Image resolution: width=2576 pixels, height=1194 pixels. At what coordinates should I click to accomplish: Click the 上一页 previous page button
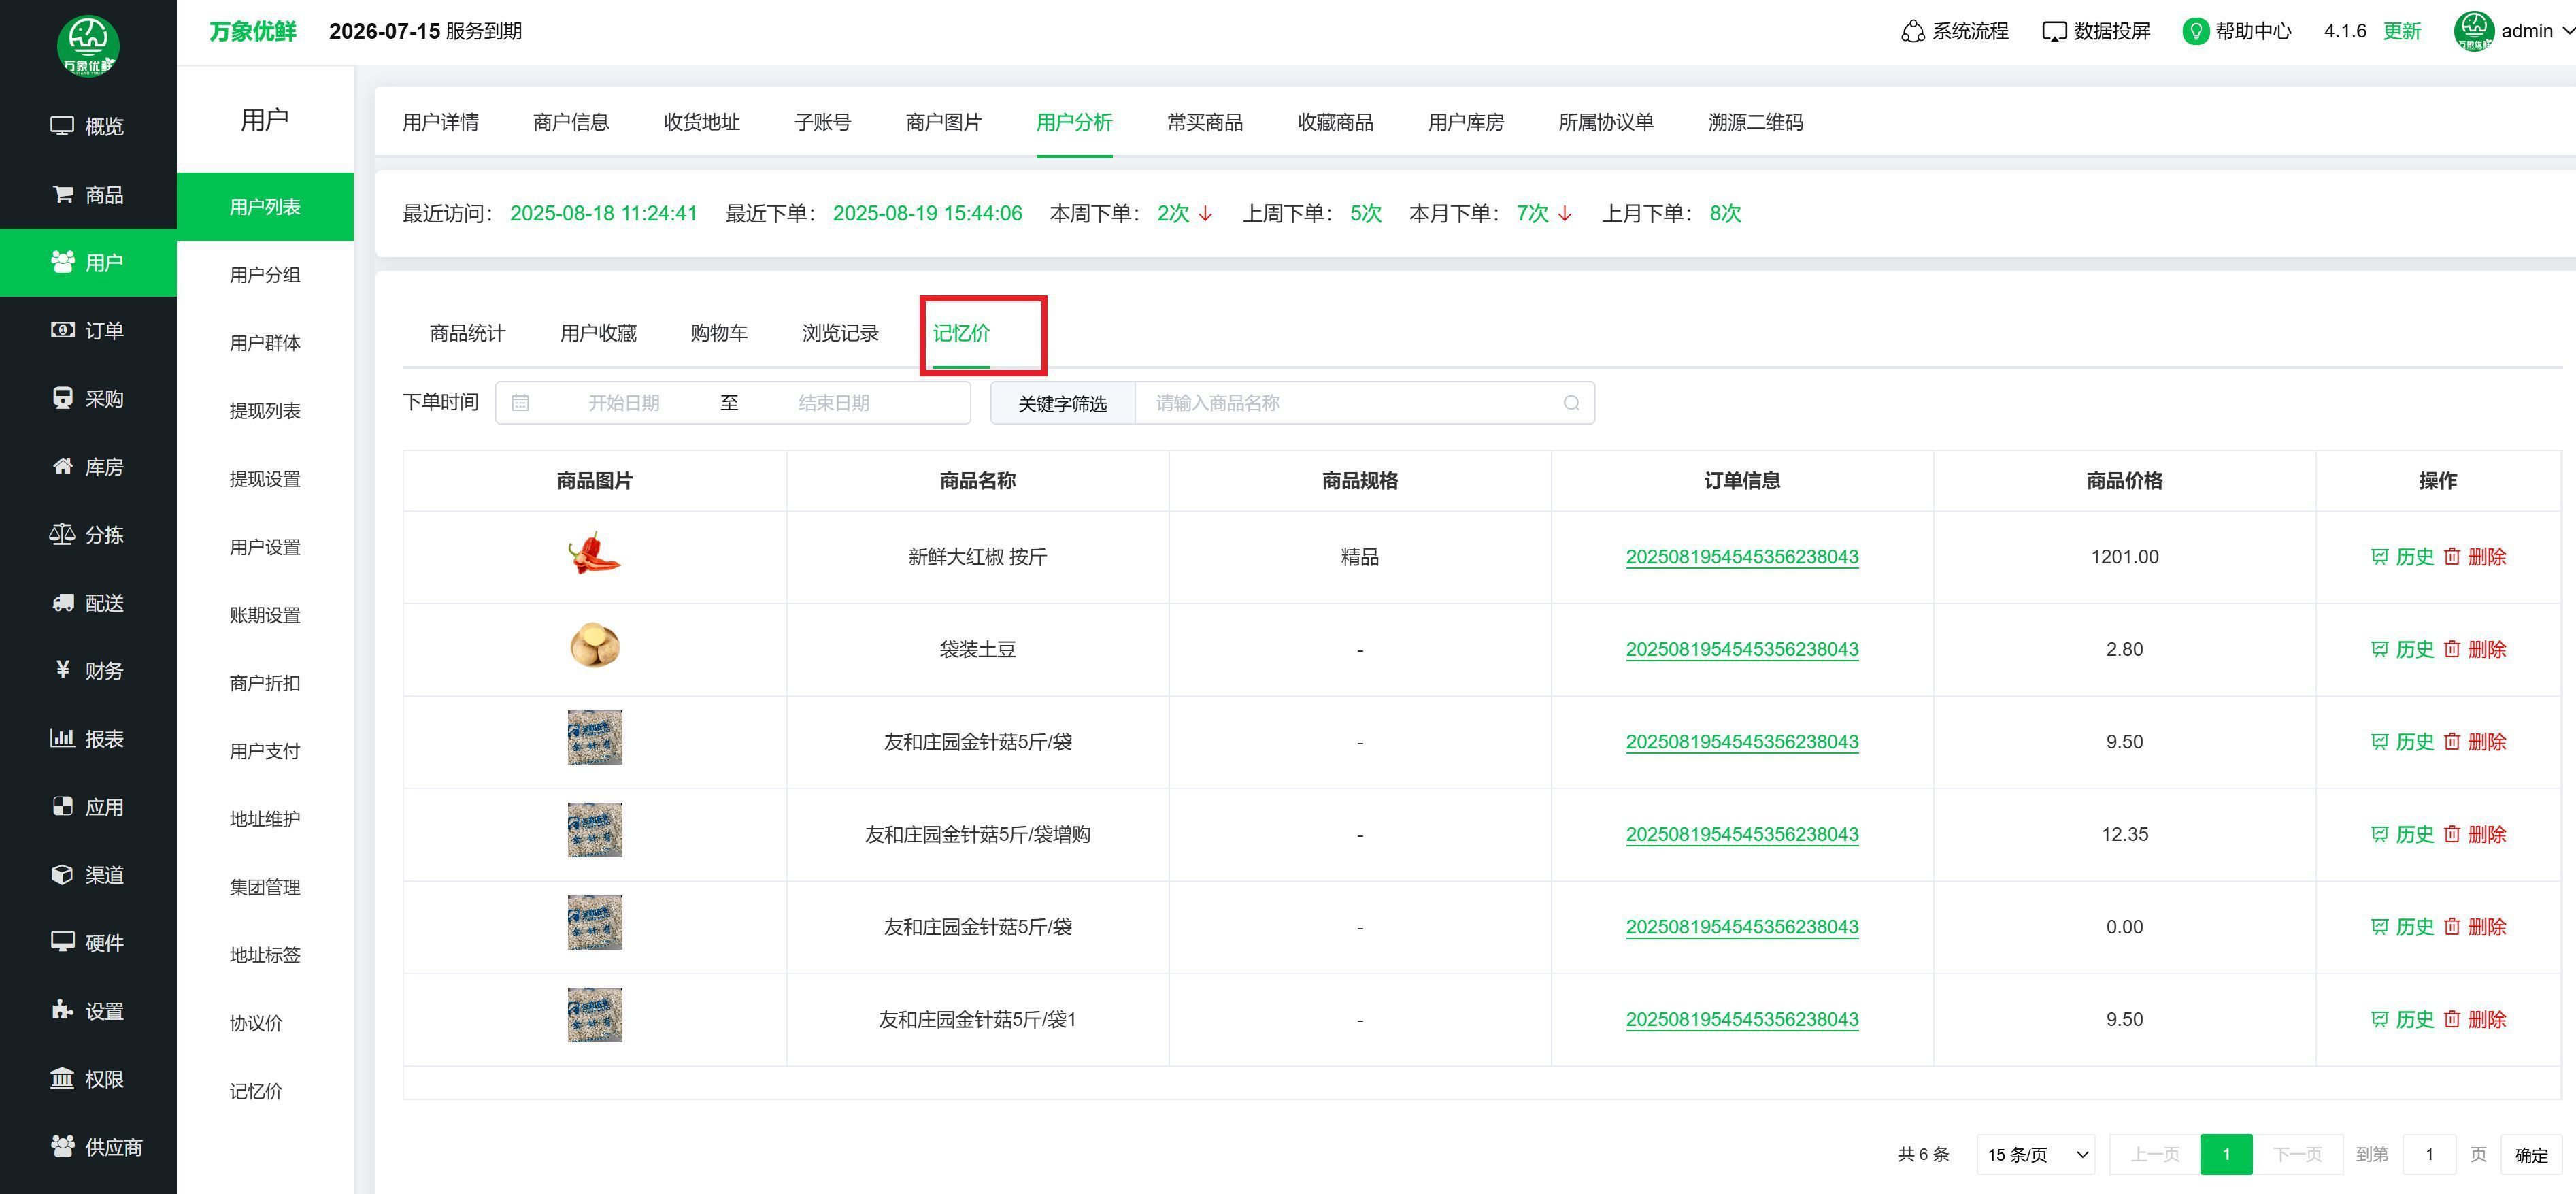[x=2154, y=1154]
